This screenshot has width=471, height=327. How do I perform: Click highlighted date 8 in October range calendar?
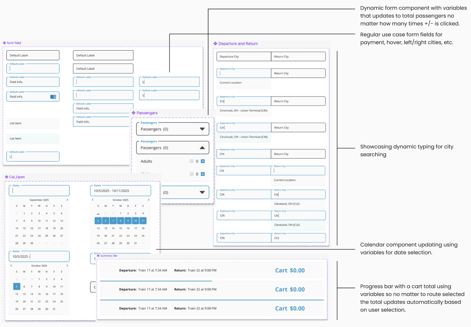120,221
